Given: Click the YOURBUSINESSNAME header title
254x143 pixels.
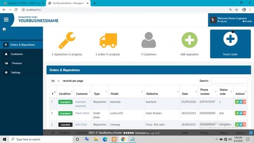Looking at the screenshot, I should tap(38, 21).
